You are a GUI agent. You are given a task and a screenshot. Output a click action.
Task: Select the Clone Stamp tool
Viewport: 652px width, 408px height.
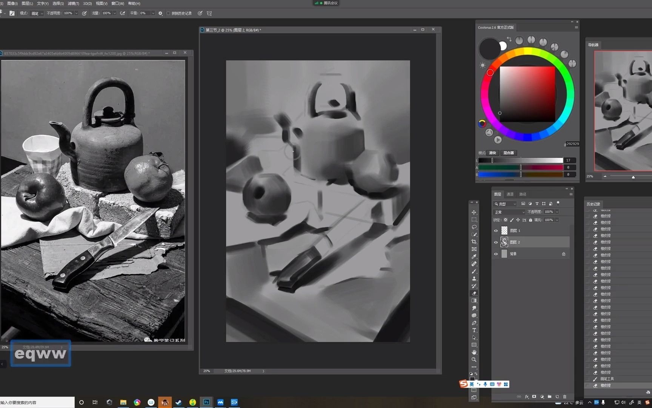coord(474,279)
